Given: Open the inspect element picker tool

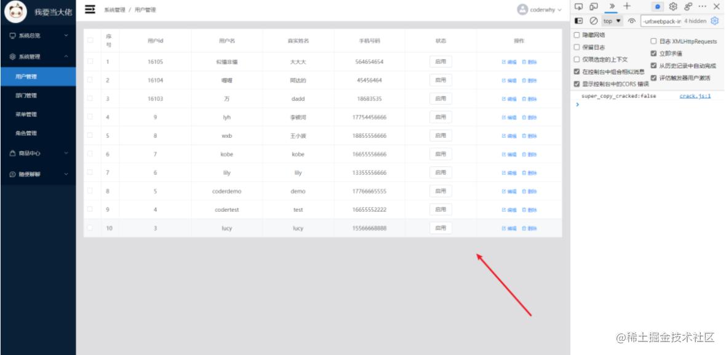Looking at the screenshot, I should [578, 7].
